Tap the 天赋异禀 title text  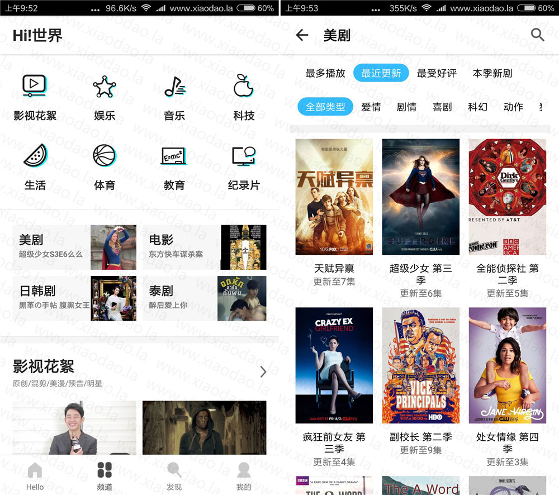334,268
